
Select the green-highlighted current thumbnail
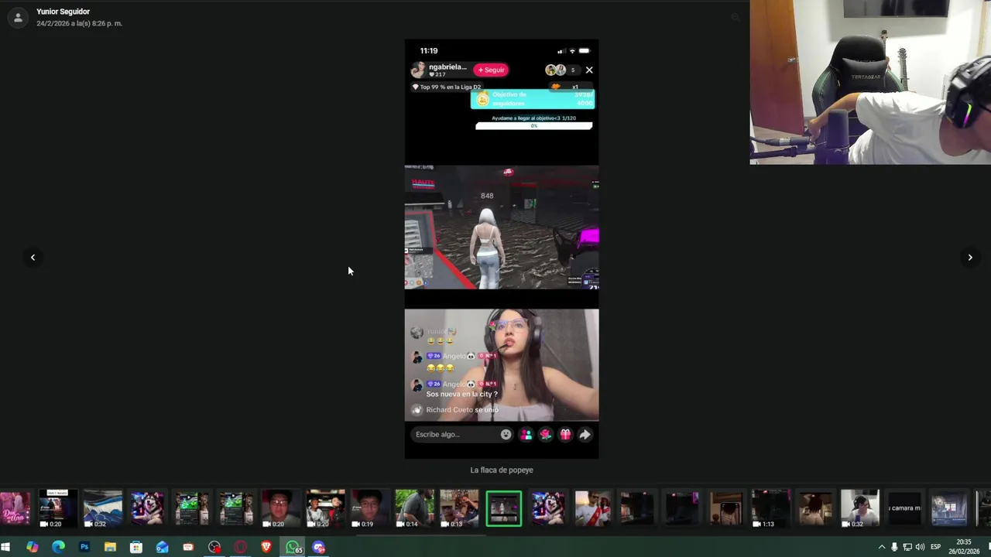504,508
